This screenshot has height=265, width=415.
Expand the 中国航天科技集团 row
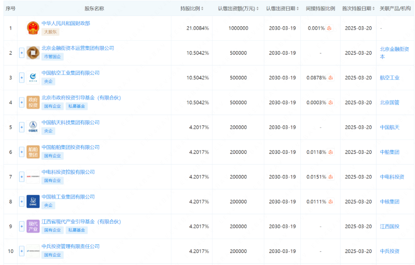click(22, 127)
